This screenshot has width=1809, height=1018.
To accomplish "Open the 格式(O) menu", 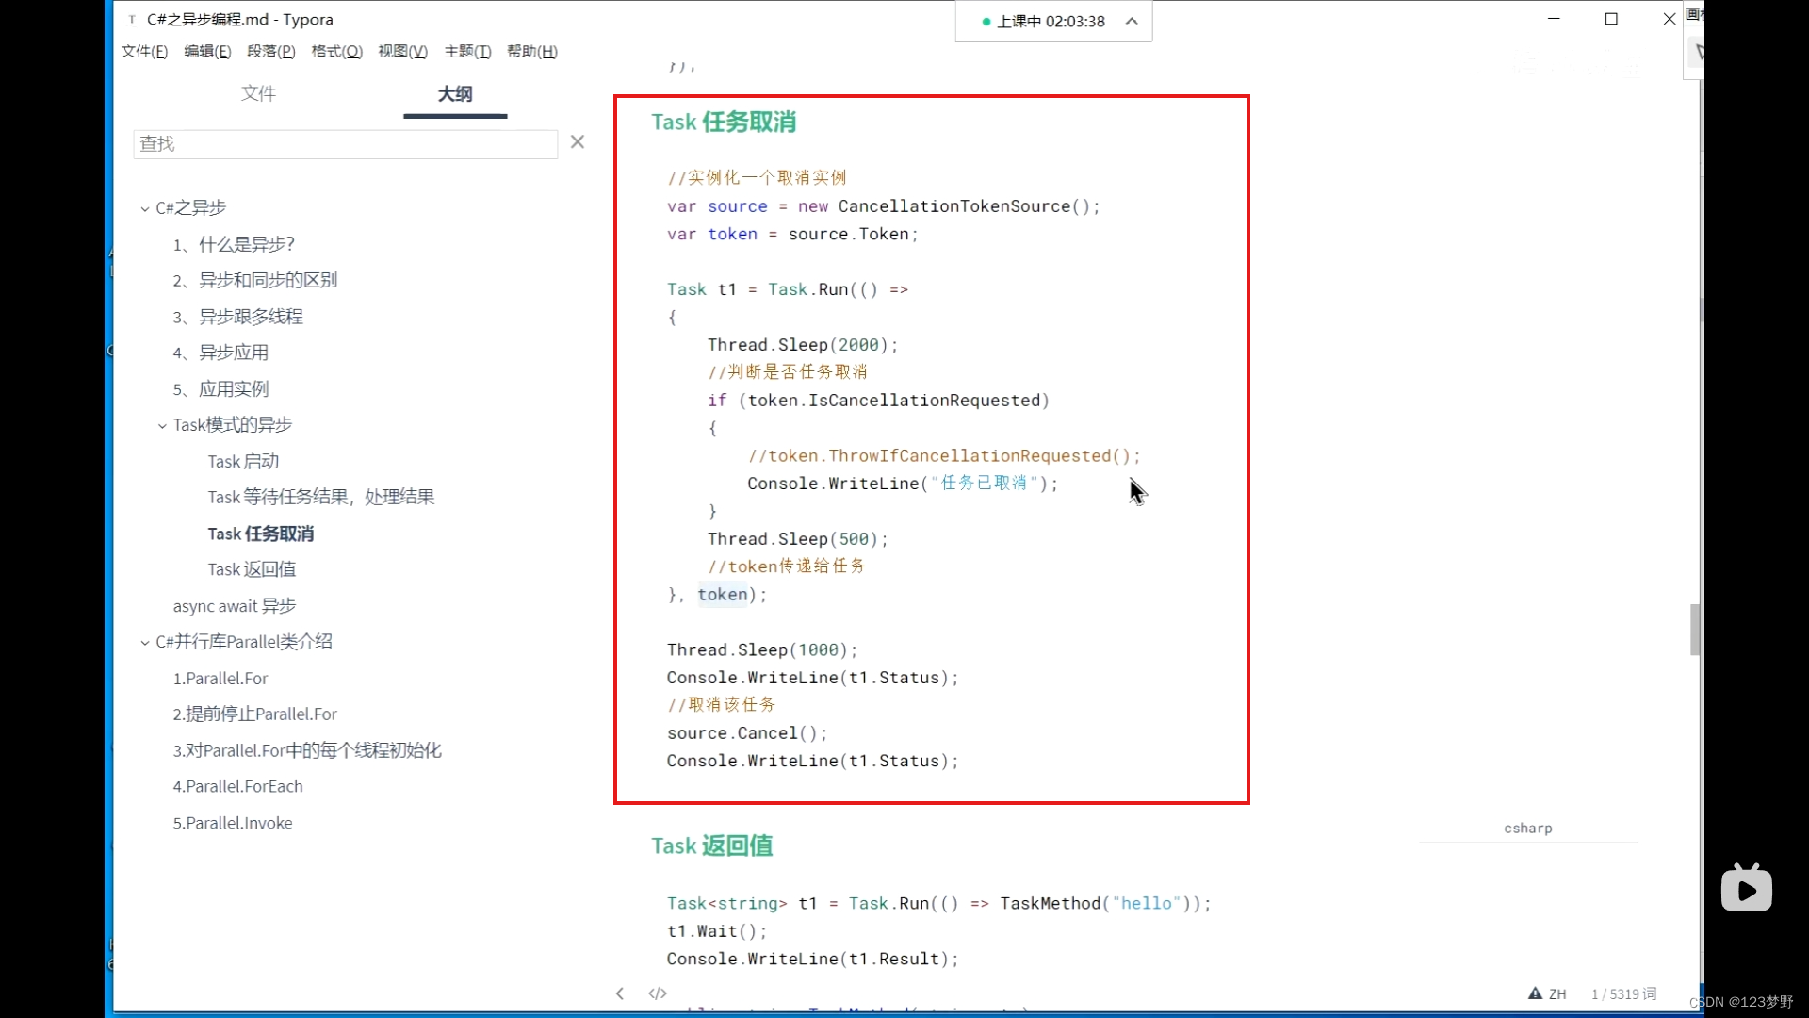I will (x=336, y=51).
